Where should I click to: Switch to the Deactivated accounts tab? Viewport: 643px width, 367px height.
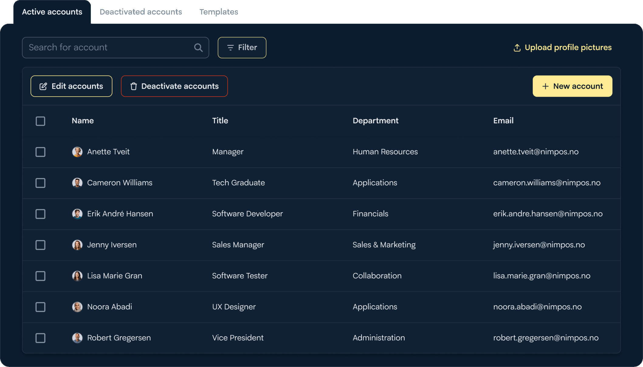coord(141,12)
